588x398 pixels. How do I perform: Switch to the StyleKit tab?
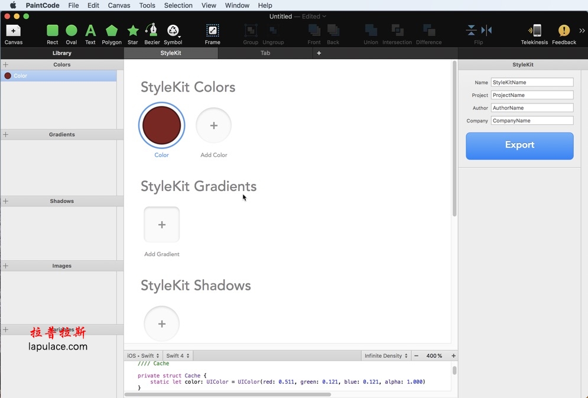click(x=171, y=53)
